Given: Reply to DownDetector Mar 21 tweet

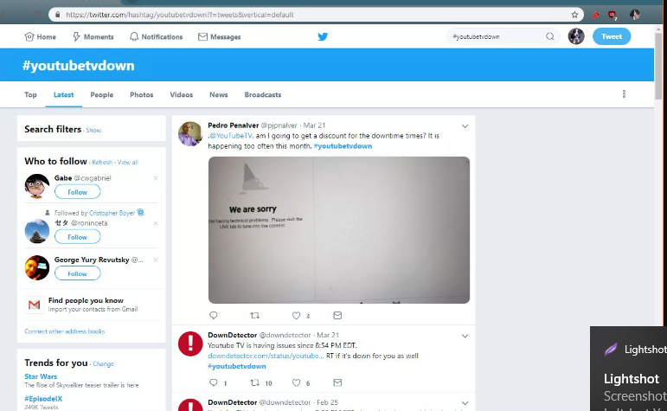Looking at the screenshot, I should (x=214, y=382).
